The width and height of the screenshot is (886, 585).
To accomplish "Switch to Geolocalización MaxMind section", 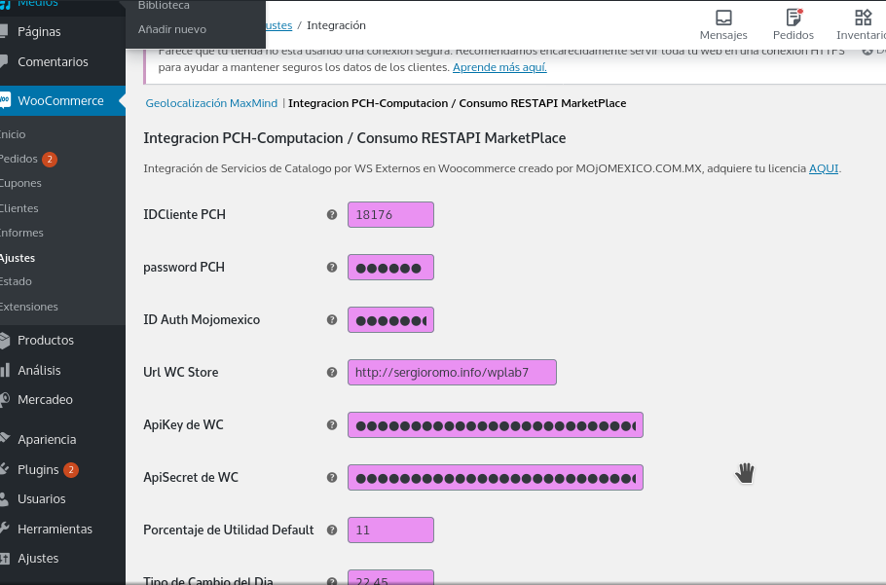I will [211, 103].
